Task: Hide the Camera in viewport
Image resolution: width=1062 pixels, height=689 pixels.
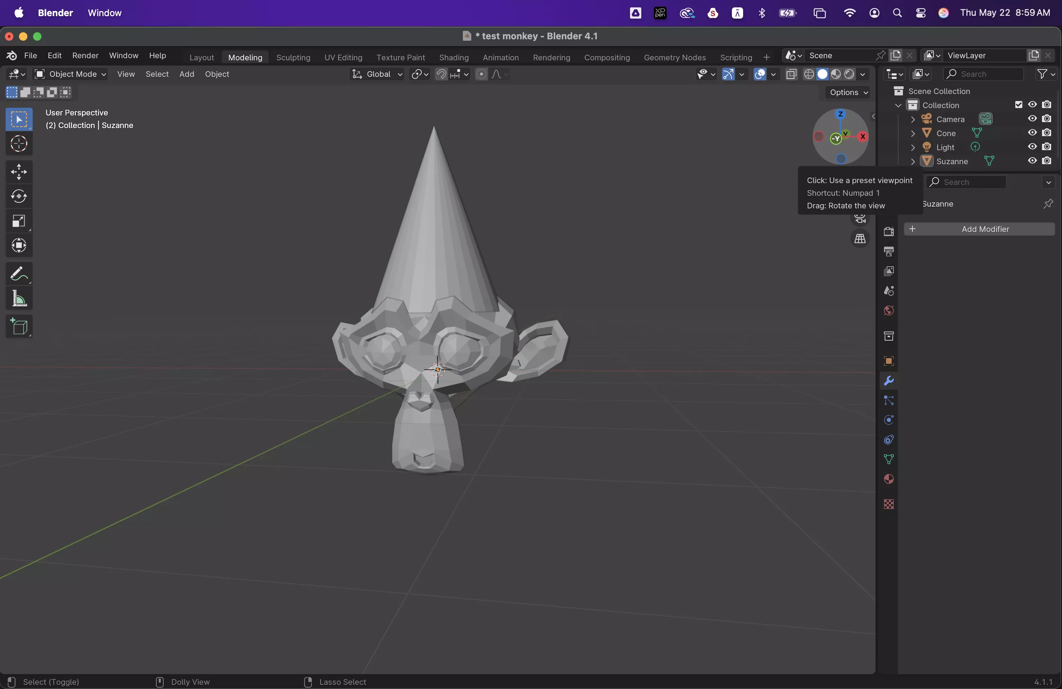Action: click(1032, 119)
